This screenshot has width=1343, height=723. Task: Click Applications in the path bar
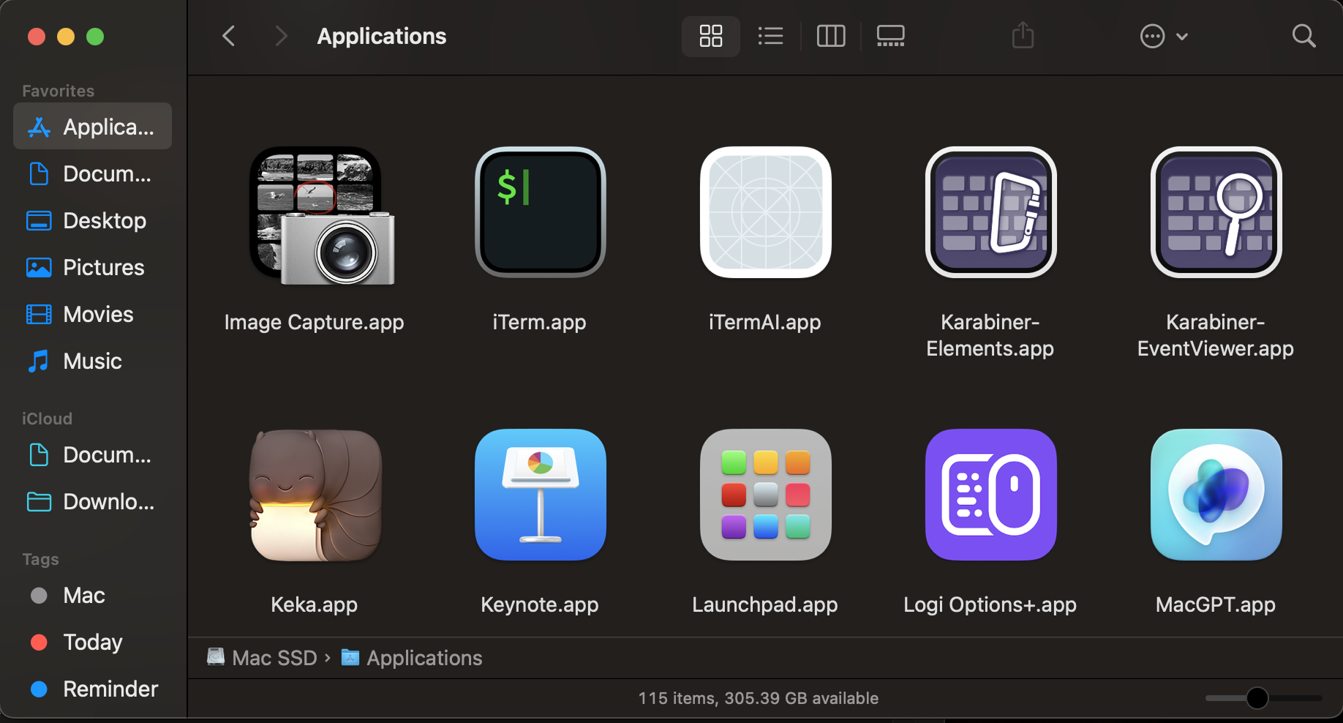click(x=412, y=657)
